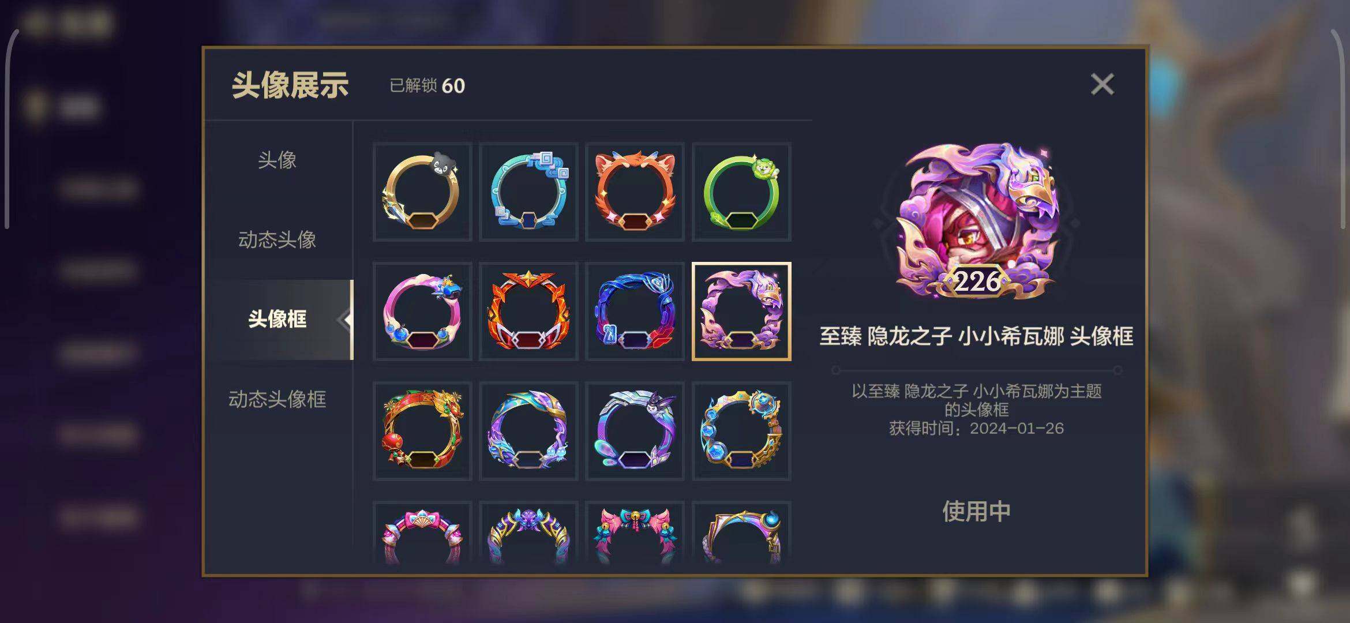This screenshot has width=1350, height=623.
Task: Select the 头像框 tab
Action: (277, 319)
